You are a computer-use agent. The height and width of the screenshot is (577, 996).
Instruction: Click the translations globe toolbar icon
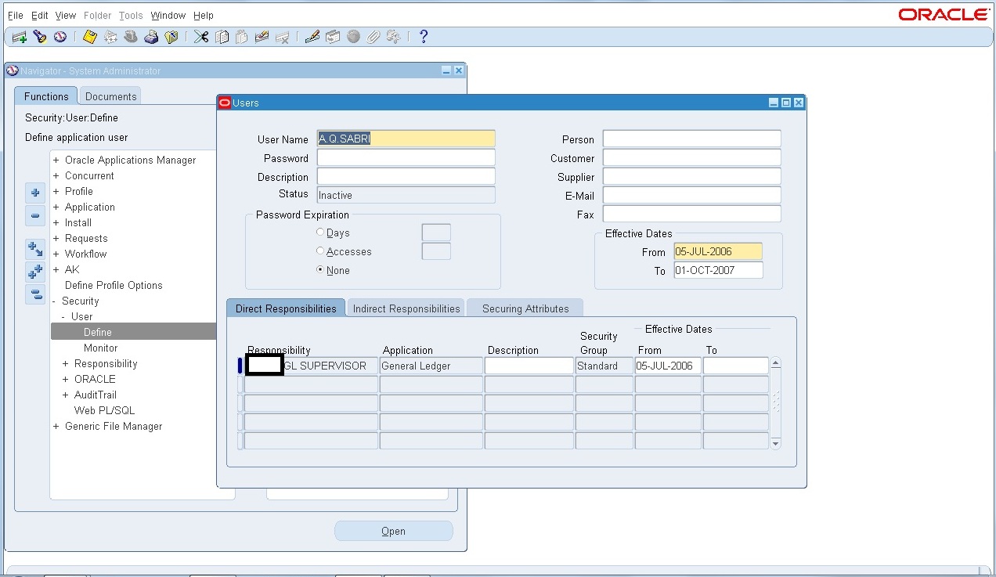352,36
